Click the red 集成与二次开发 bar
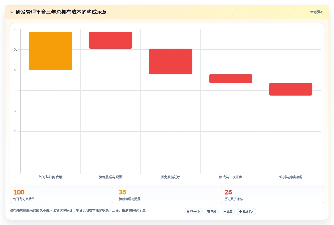This screenshot has height=225, width=334. click(231, 79)
